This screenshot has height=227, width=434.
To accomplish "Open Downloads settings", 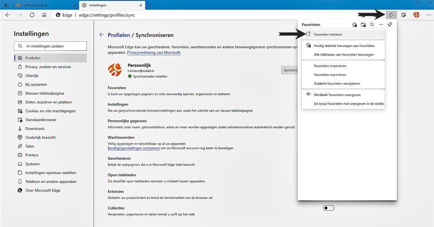I will [50, 128].
